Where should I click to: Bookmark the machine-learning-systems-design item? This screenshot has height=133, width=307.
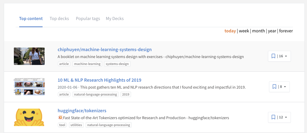point(273,56)
